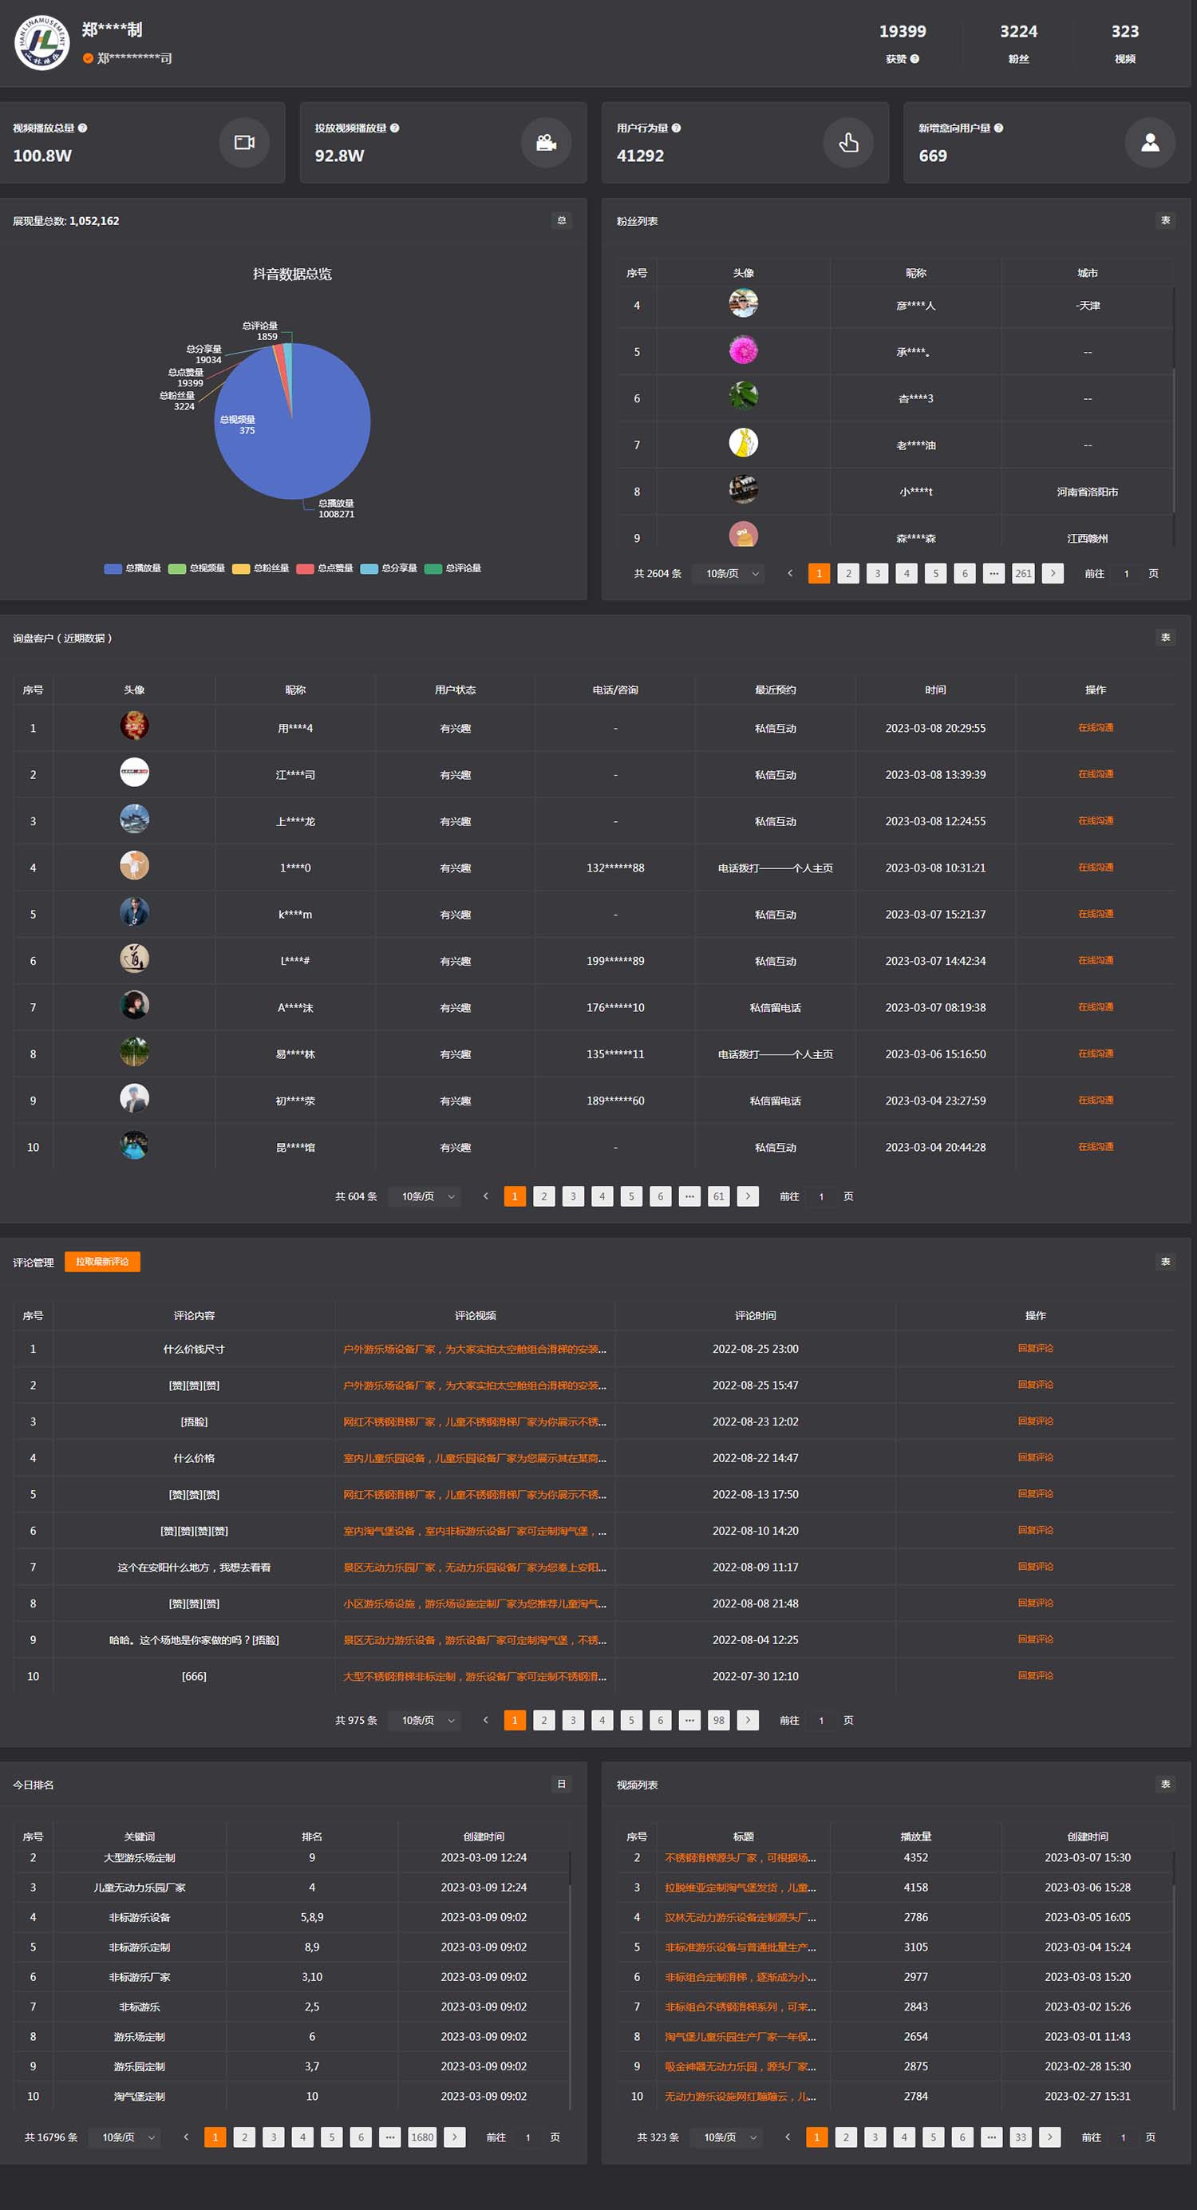Toggle the 总评论量 legend item in chart
1197x2210 pixels.
(x=453, y=568)
